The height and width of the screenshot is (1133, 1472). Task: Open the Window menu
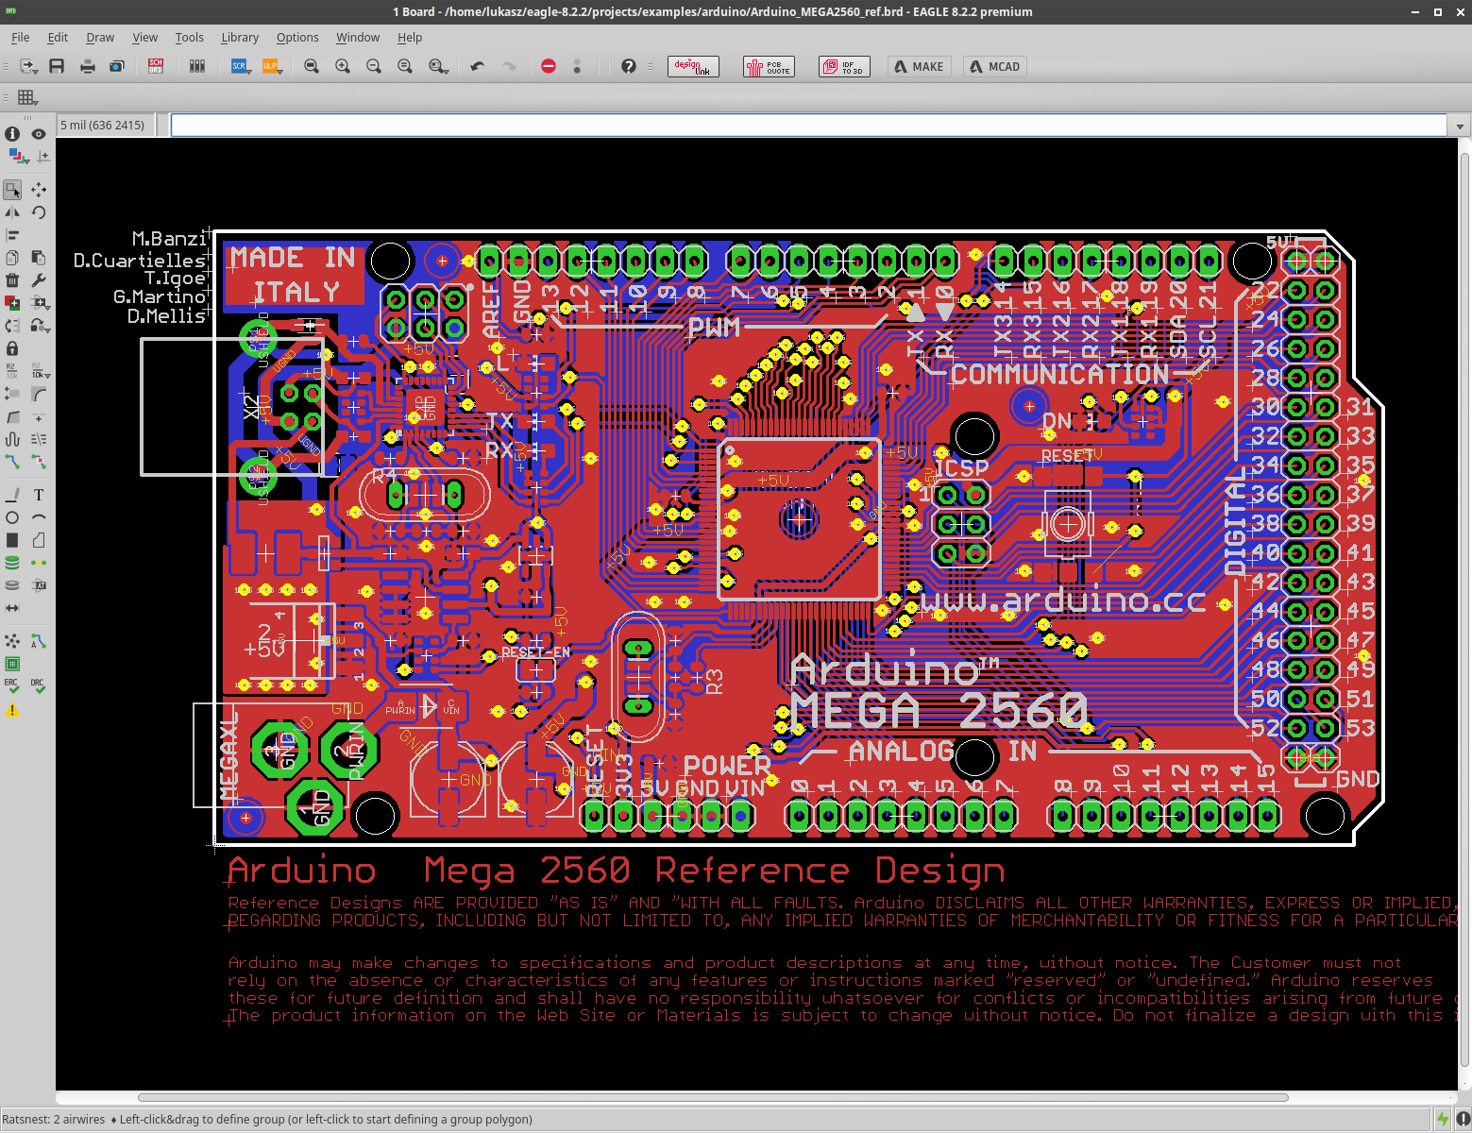click(x=358, y=38)
